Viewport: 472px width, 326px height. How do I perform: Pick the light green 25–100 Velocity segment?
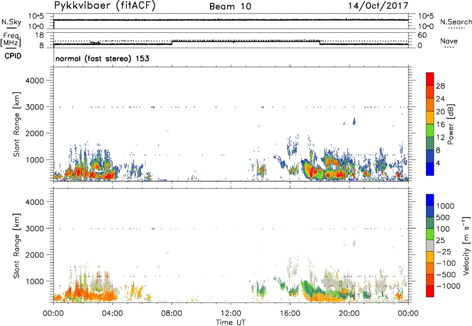tap(430, 234)
